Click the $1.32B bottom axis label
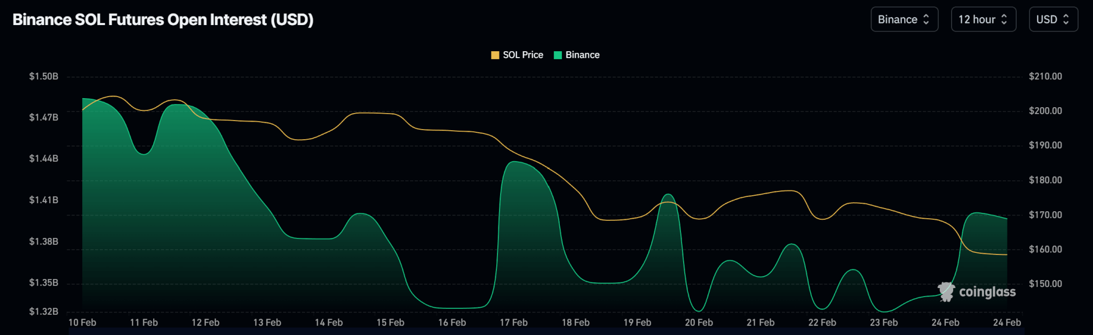This screenshot has width=1093, height=335. (44, 312)
